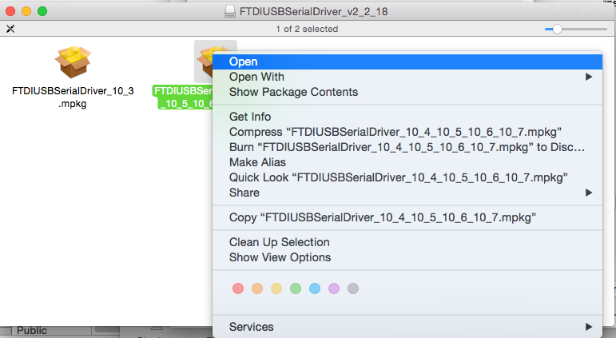Image resolution: width=616 pixels, height=338 pixels.
Task: Click the disk icon in title bar
Action: point(230,11)
